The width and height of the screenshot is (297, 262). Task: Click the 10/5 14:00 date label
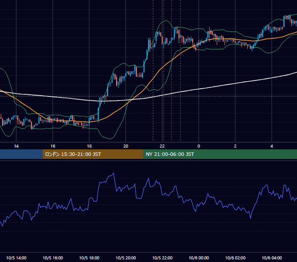click(x=16, y=258)
